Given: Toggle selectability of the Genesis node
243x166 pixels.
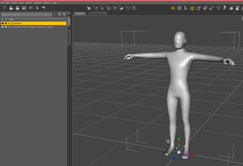Looking at the screenshot, I should 6,23.
